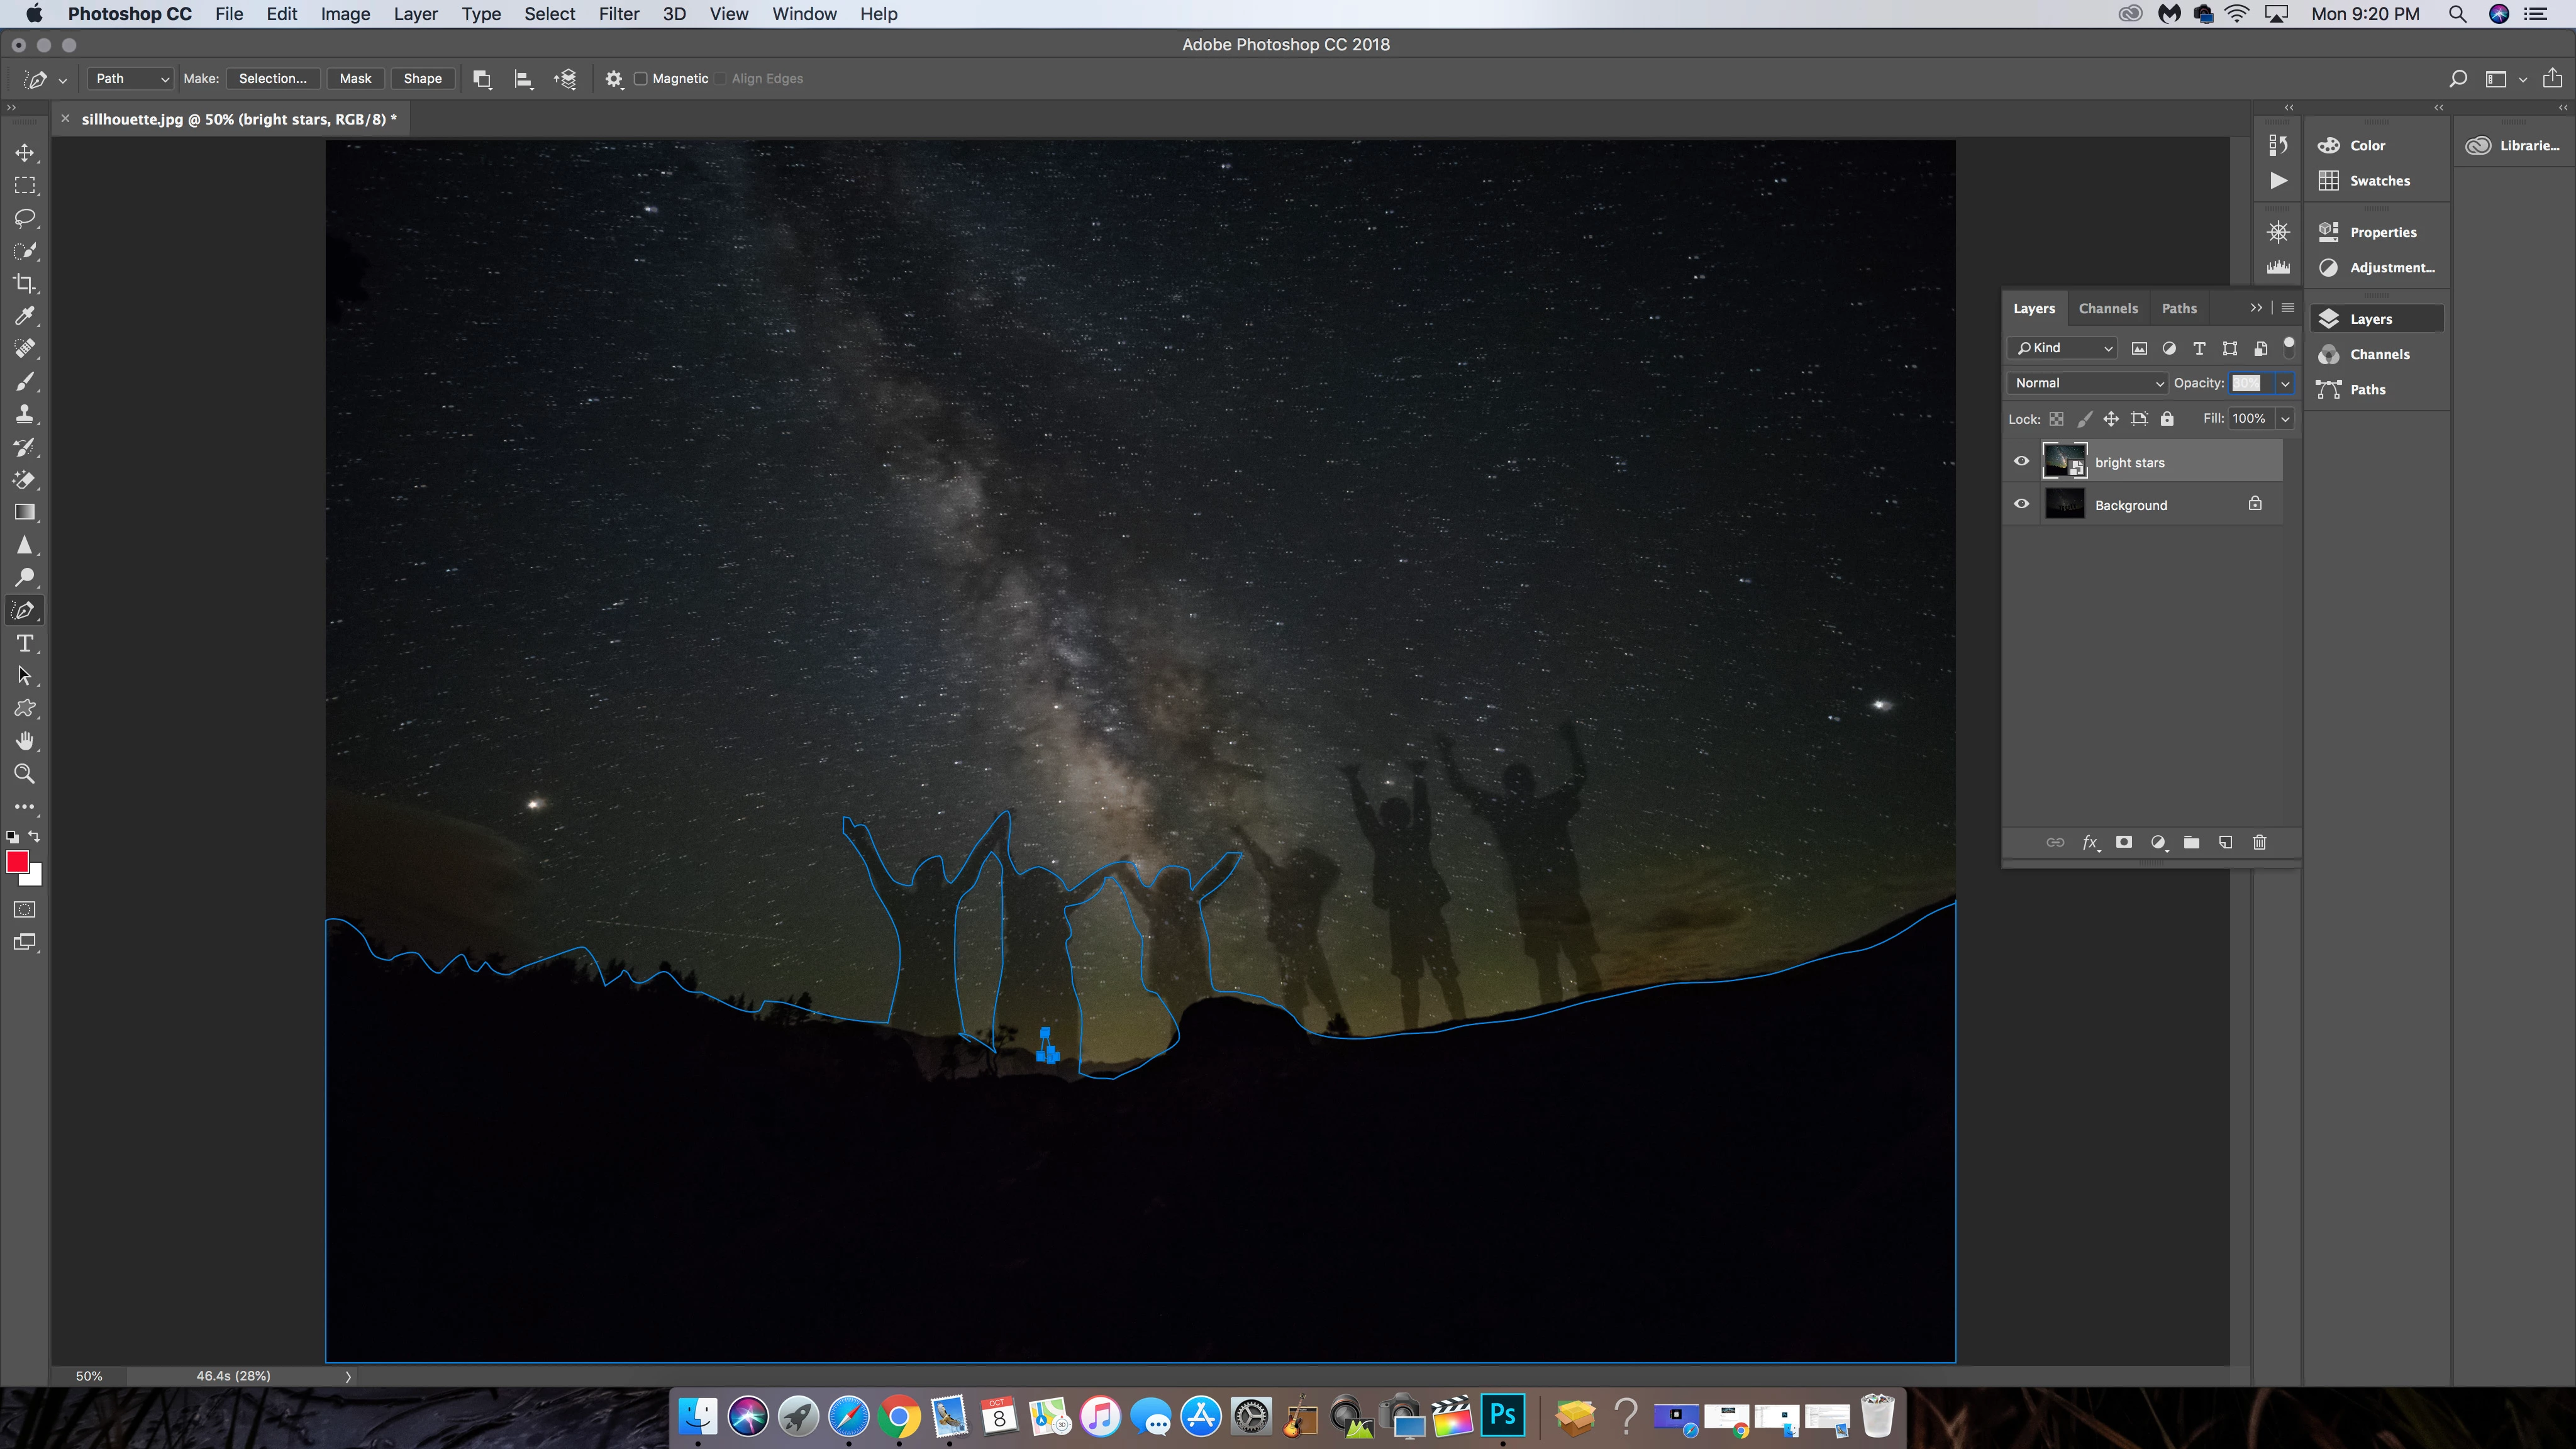Screen dimensions: 2576x1449
Task: Open the Filter menu
Action: point(618,14)
